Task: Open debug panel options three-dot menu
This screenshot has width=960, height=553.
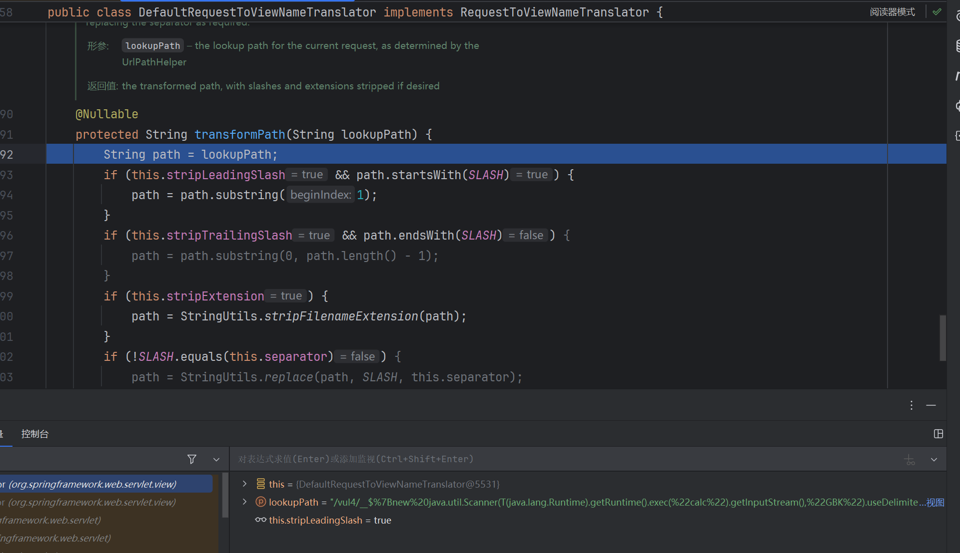Action: [912, 405]
